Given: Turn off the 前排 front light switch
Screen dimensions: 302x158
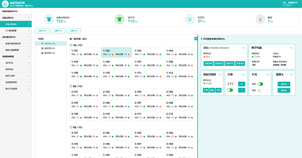Looking at the screenshot, I should [260, 84].
